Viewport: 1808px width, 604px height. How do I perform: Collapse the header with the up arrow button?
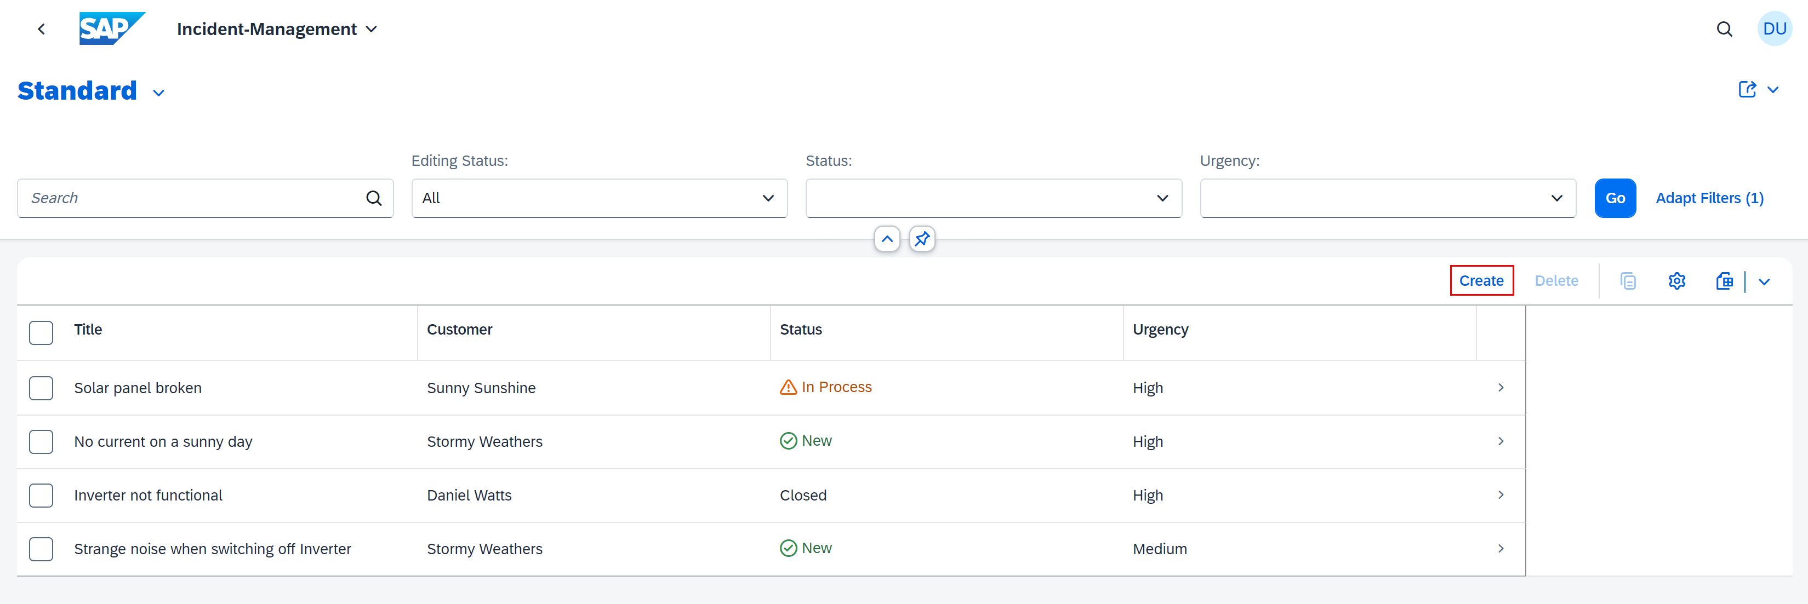pos(887,239)
